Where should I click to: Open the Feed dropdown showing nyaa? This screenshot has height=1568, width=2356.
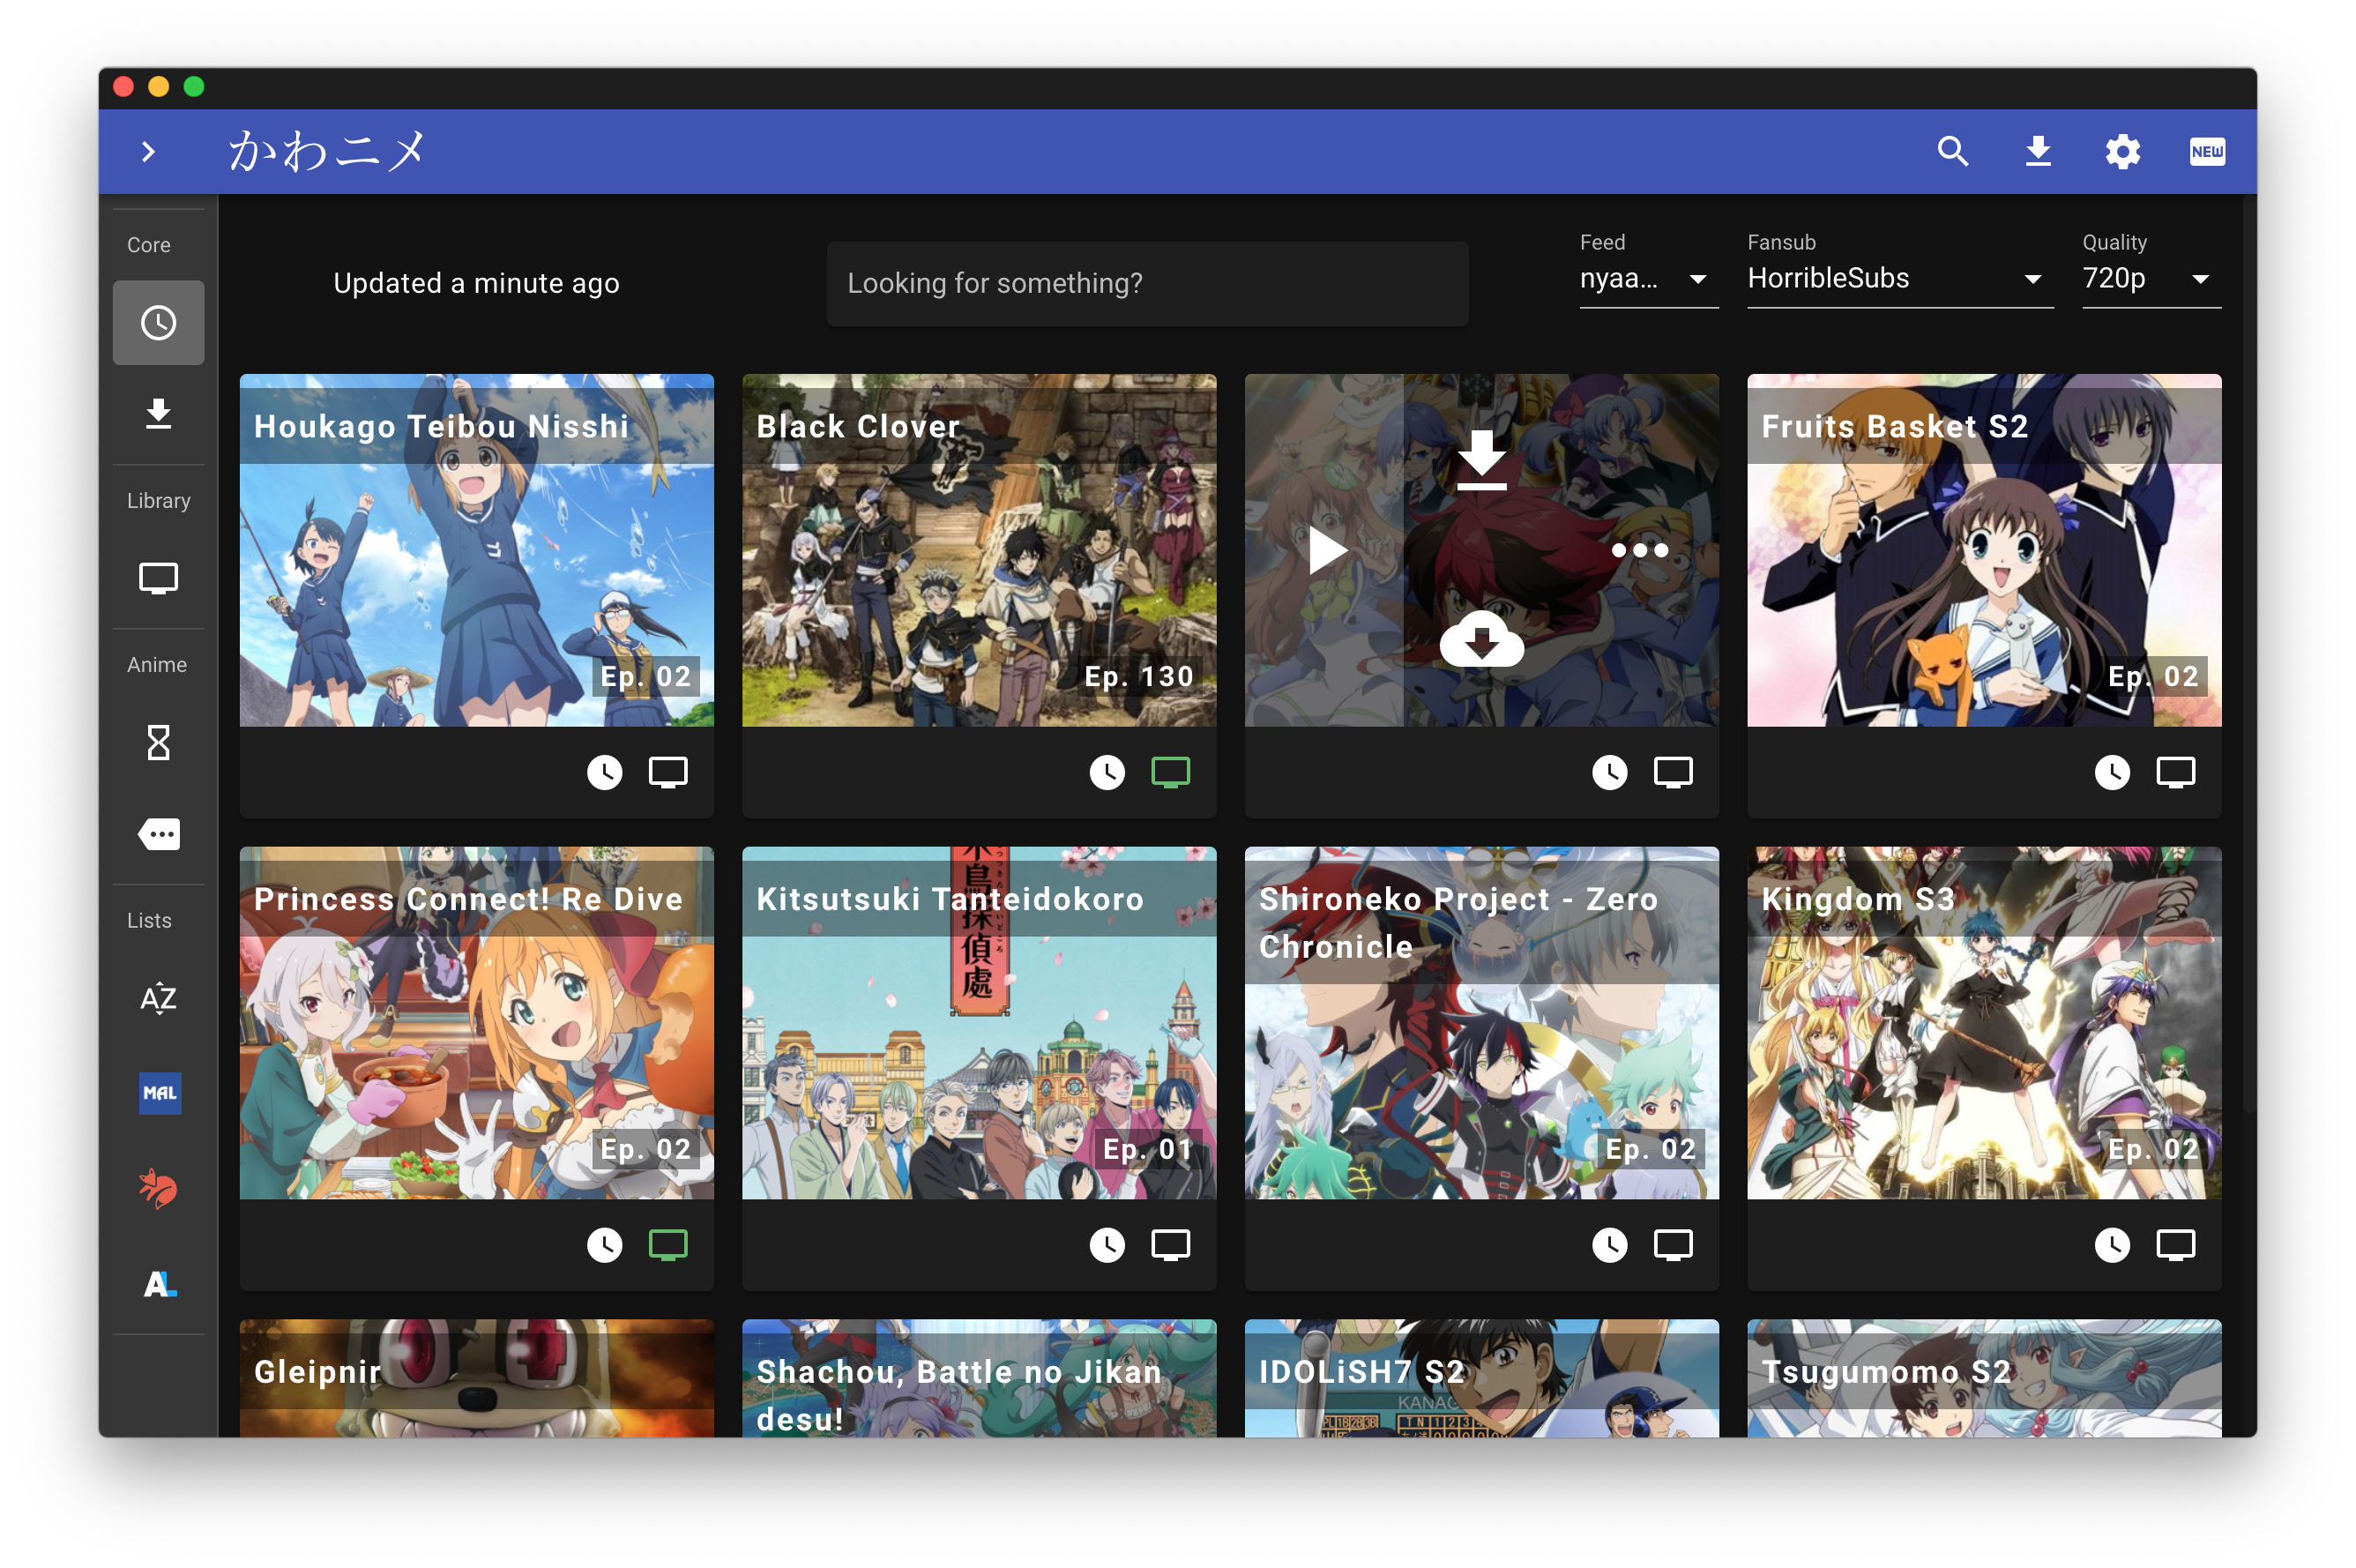(x=1647, y=279)
